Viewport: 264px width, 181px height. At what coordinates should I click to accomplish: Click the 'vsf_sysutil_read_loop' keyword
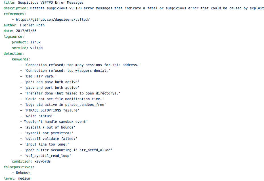(48, 156)
